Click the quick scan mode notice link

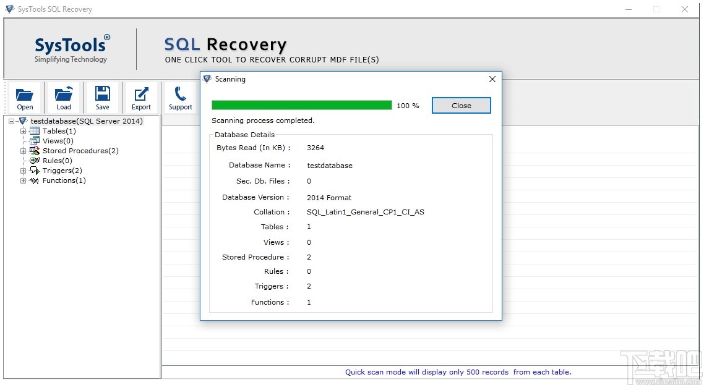pyautogui.click(x=458, y=372)
